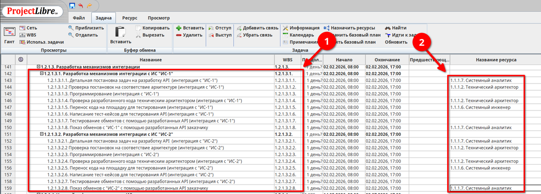Image resolution: width=541 pixels, height=194 pixels.
Task: Outdent the task with Выступ
Action: pos(220,35)
